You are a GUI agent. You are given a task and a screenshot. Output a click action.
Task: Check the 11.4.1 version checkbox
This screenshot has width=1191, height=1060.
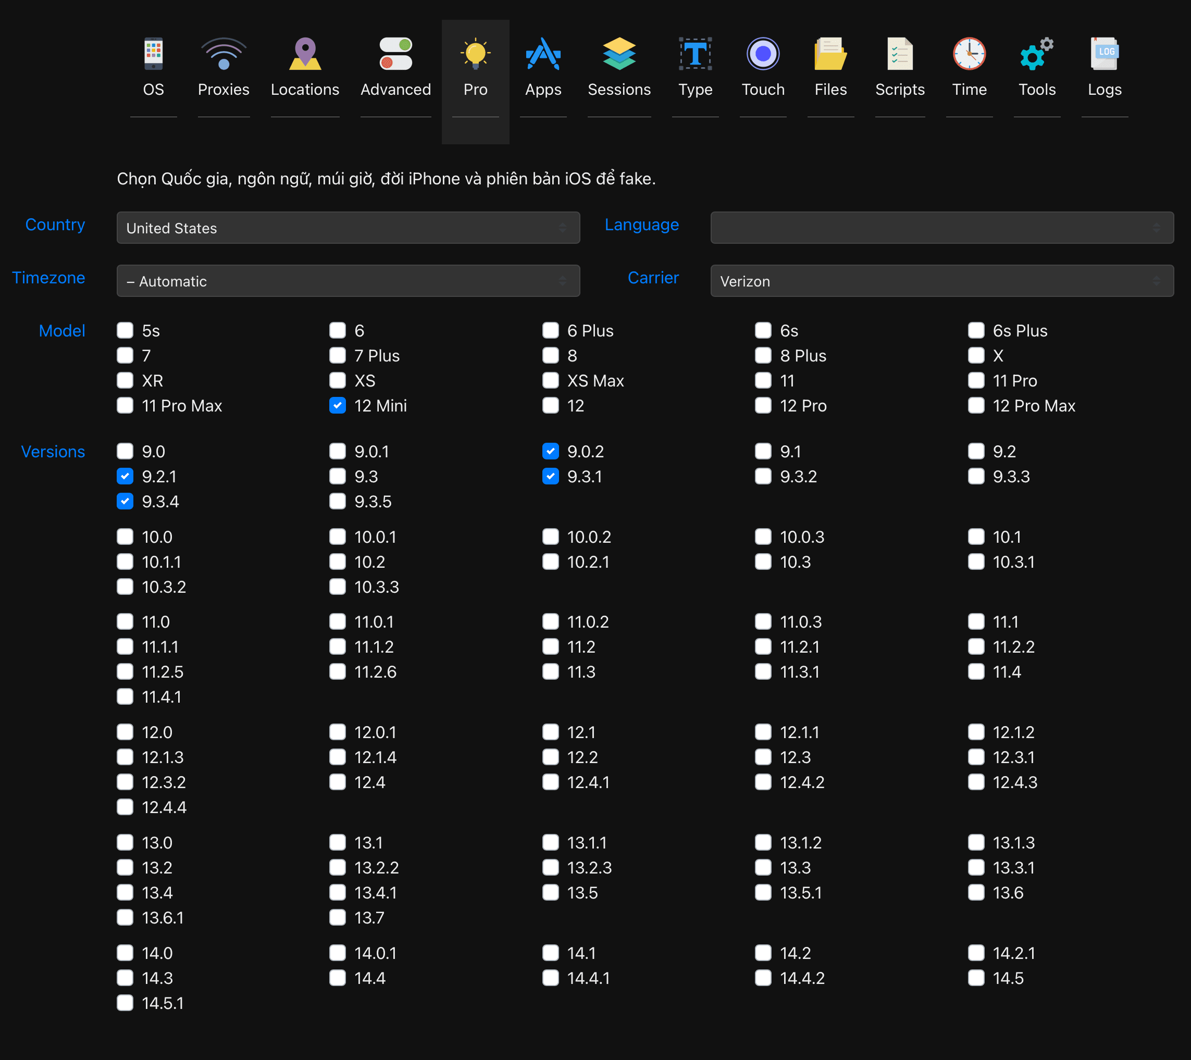(125, 696)
